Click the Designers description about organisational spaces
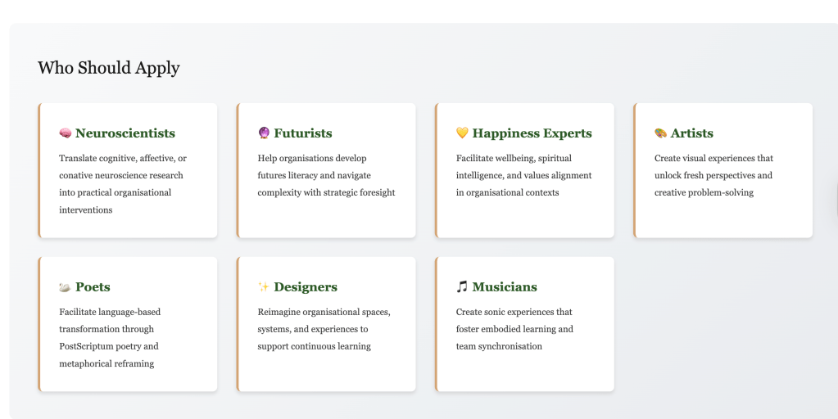Image resolution: width=838 pixels, height=419 pixels. tap(324, 329)
